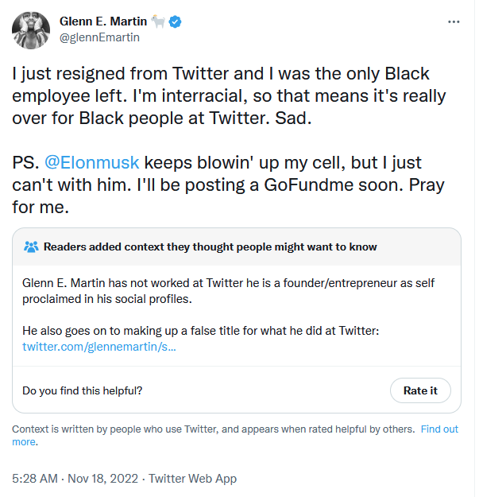The width and height of the screenshot is (479, 497).
Task: Open the Glenn E. Martin display name
Action: [104, 21]
